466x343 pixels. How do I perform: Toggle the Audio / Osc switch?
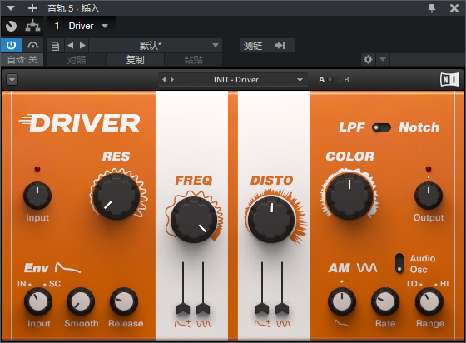(x=399, y=263)
